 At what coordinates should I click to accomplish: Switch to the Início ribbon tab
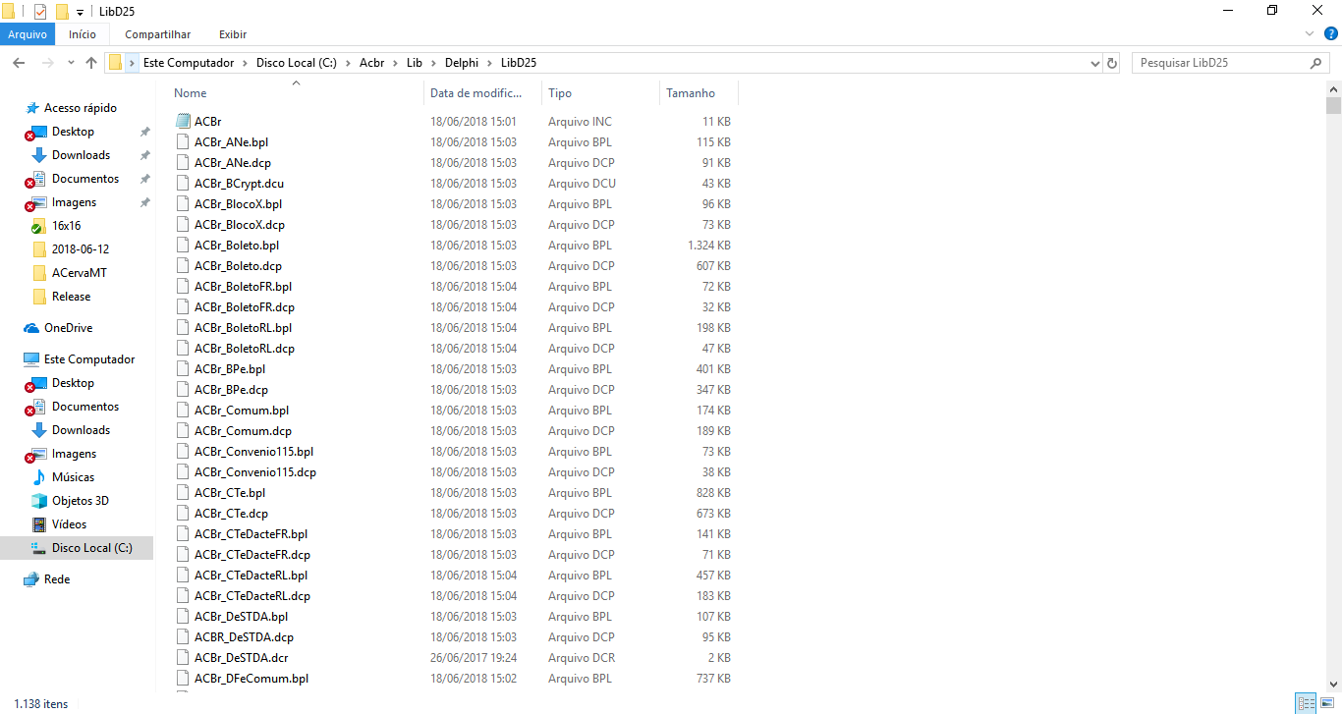tap(83, 34)
